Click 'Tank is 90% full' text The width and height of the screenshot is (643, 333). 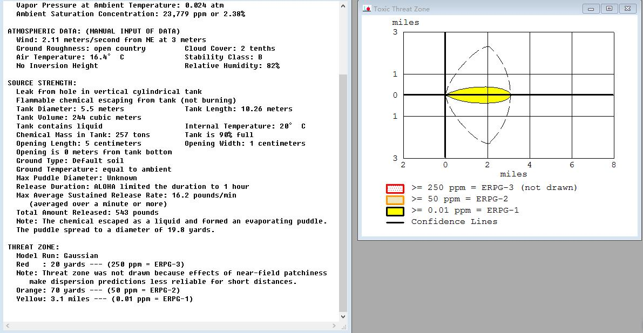click(x=219, y=134)
